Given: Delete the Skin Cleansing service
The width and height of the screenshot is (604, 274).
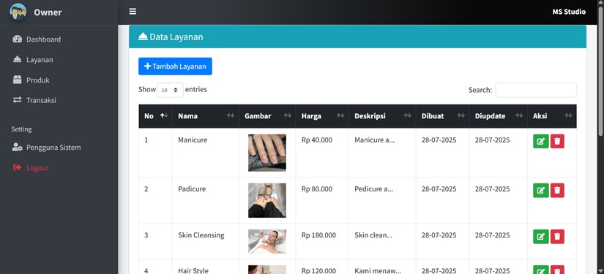Looking at the screenshot, I should (x=557, y=236).
